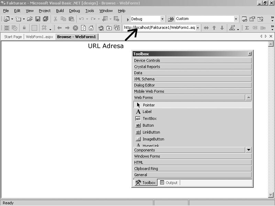Click the lock controls padlock icon
Image resolution: width=275 pixels, height=206 pixels.
[x=24, y=28]
